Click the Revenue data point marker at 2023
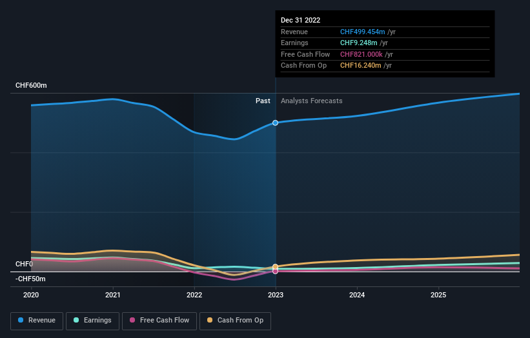This screenshot has height=338, width=530. point(276,123)
